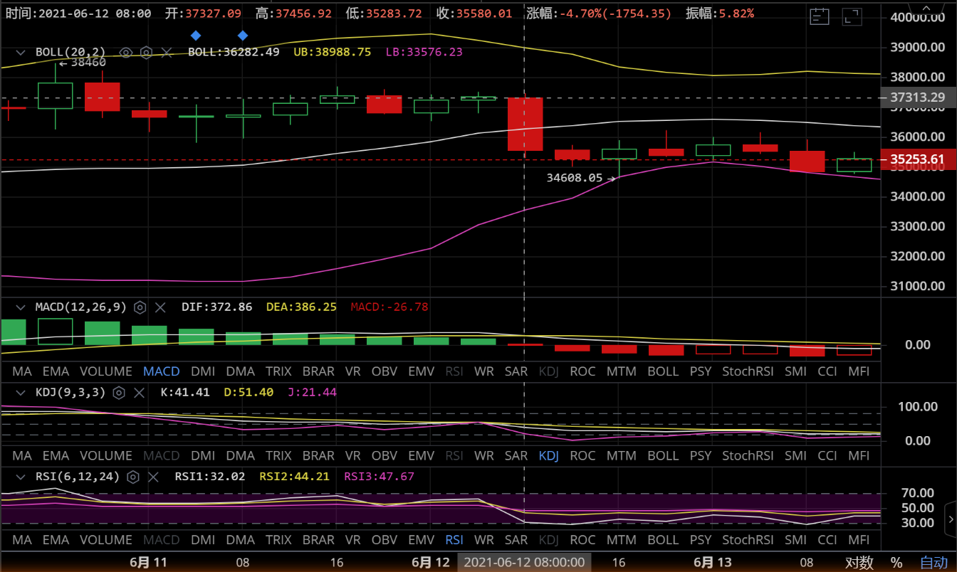Click the 6月 13 date label on time axis

713,563
